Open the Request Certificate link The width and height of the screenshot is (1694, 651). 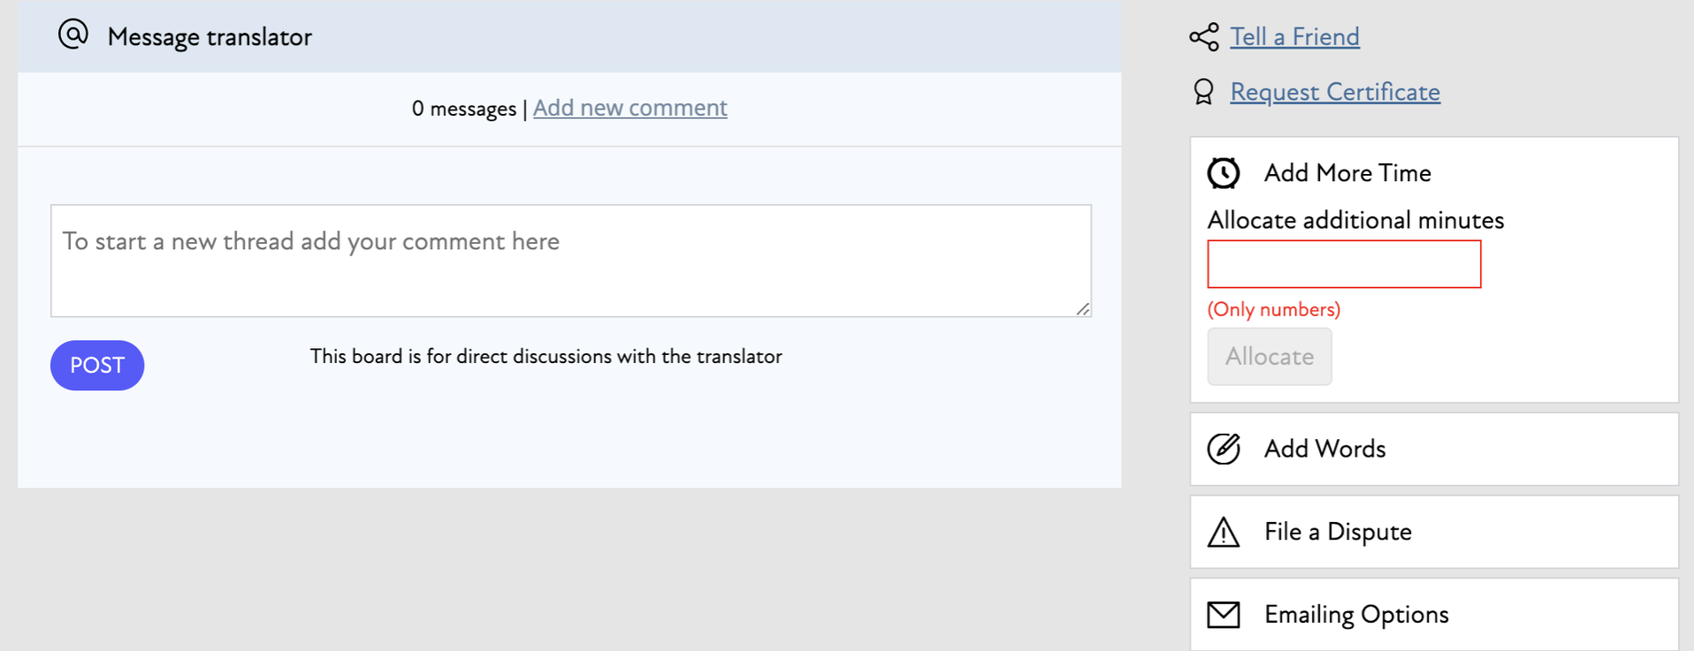pyautogui.click(x=1334, y=92)
